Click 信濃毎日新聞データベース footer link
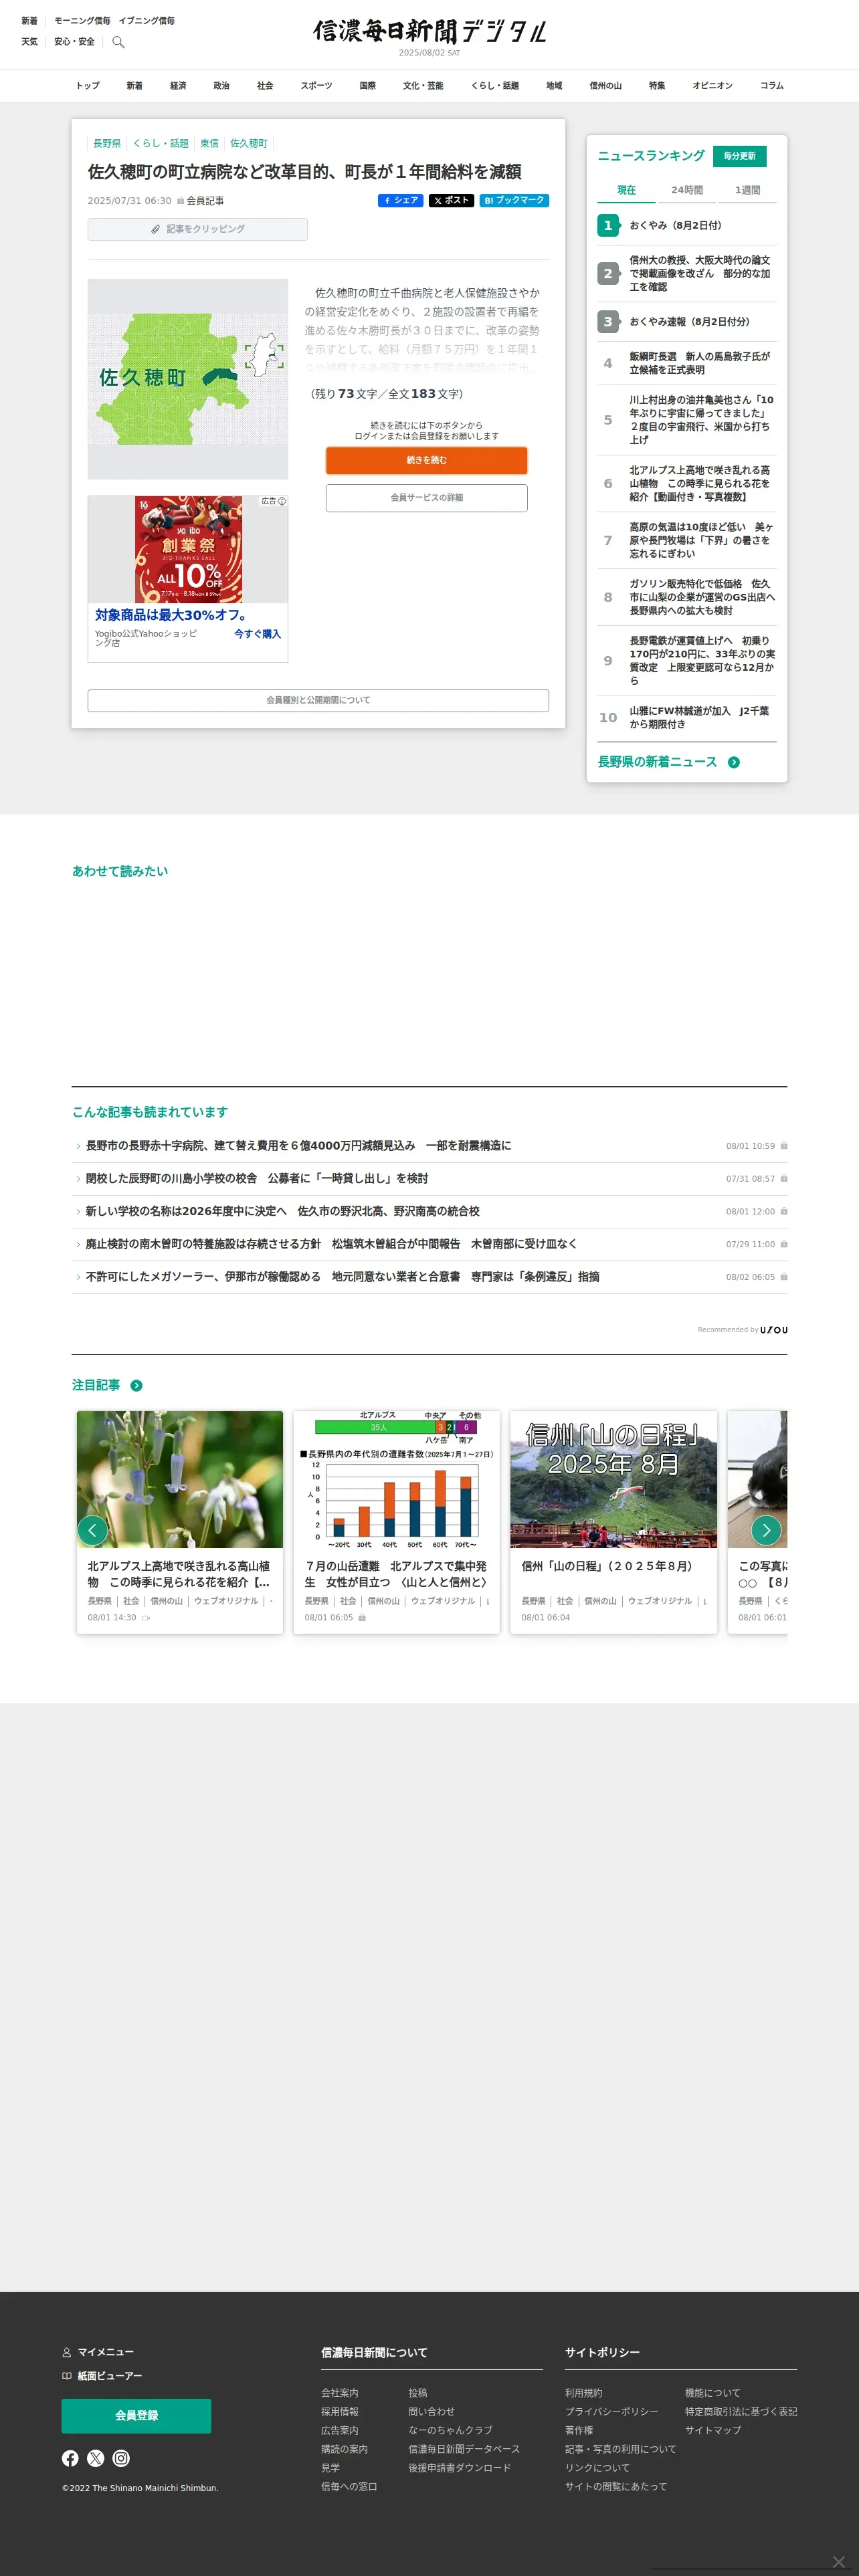The width and height of the screenshot is (859, 2576). click(464, 2449)
